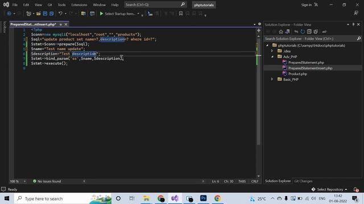
Task: Switch to the Git Changes tab
Action: coord(303,181)
